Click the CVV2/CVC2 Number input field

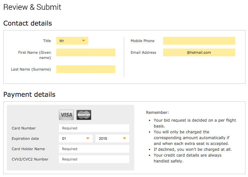[94, 159]
